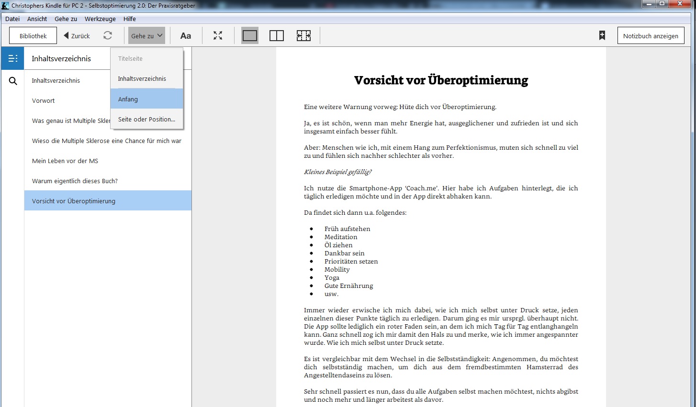Select Anfang in the dropdown list

(x=146, y=99)
